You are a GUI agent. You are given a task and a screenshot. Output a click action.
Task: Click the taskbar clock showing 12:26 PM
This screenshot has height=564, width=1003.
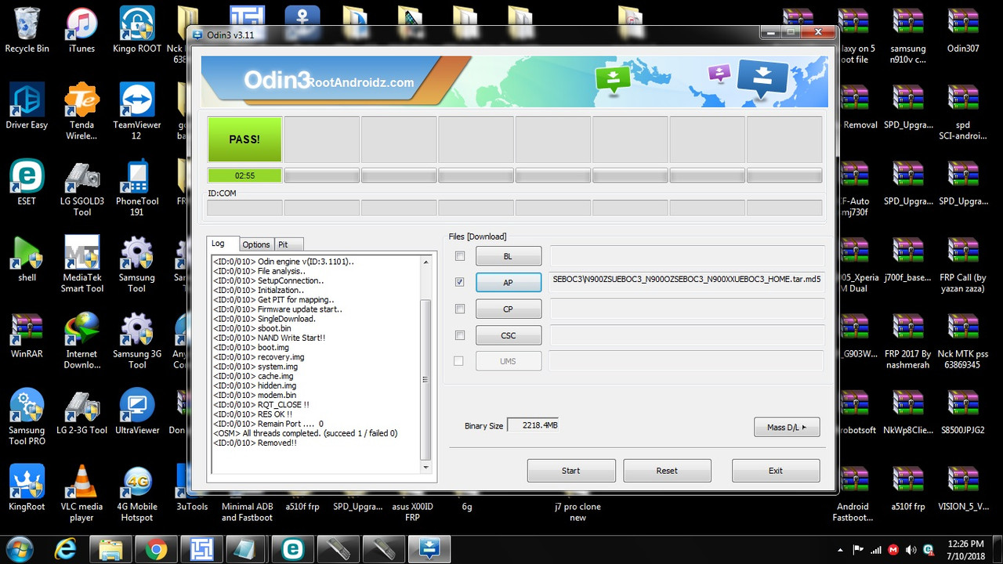965,548
